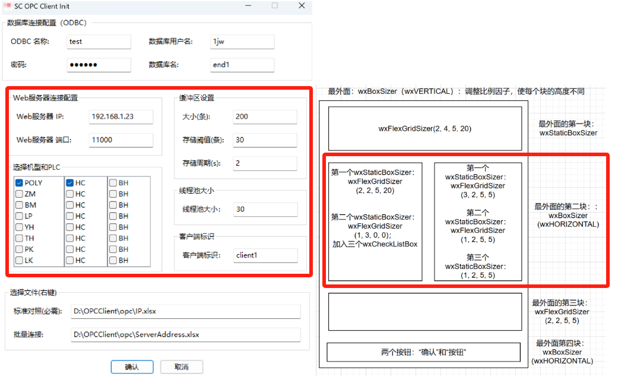Click the Web服务器 IP field
The height and width of the screenshot is (383, 618).
tap(121, 117)
